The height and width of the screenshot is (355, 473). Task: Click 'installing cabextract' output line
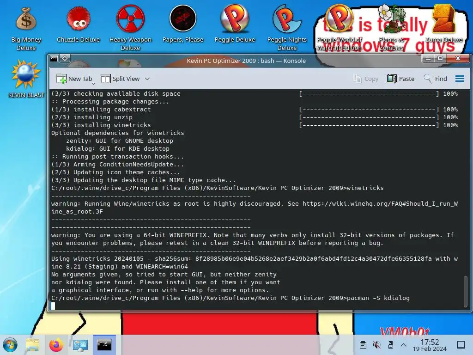click(101, 109)
